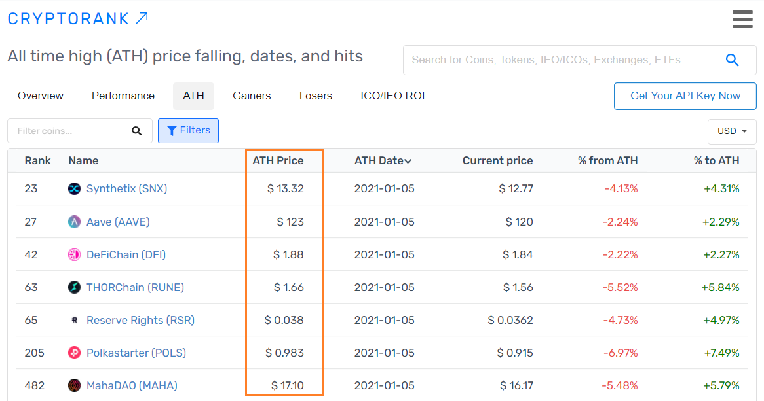Image resolution: width=764 pixels, height=401 pixels.
Task: Sort by Name column header
Action: click(x=83, y=160)
